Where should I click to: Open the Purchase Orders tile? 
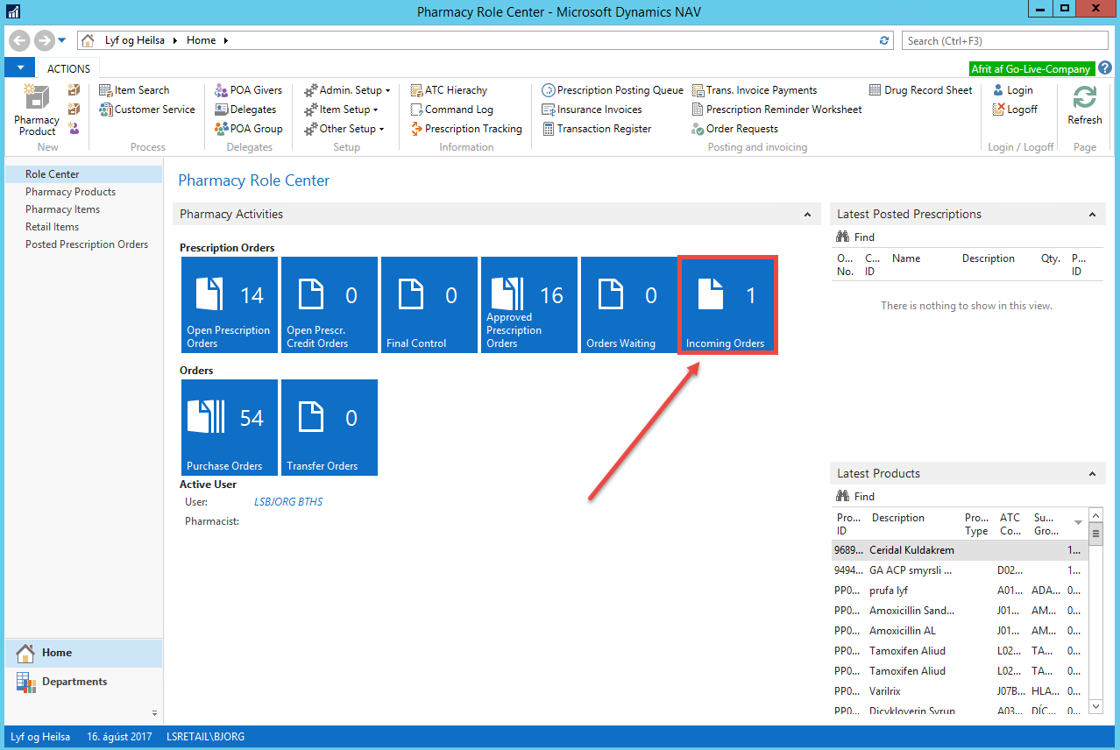[x=228, y=428]
